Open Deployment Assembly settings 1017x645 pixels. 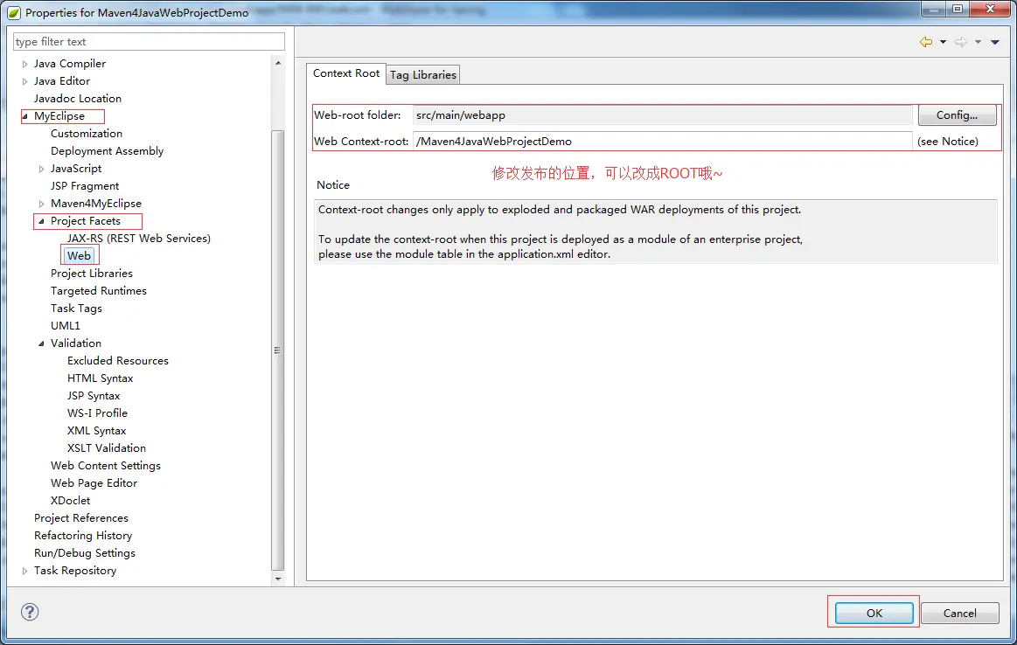(x=107, y=151)
